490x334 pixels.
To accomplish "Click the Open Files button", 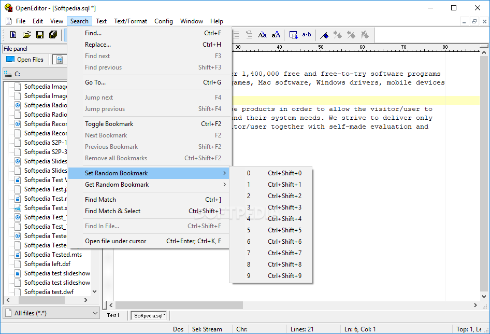I will click(x=25, y=60).
